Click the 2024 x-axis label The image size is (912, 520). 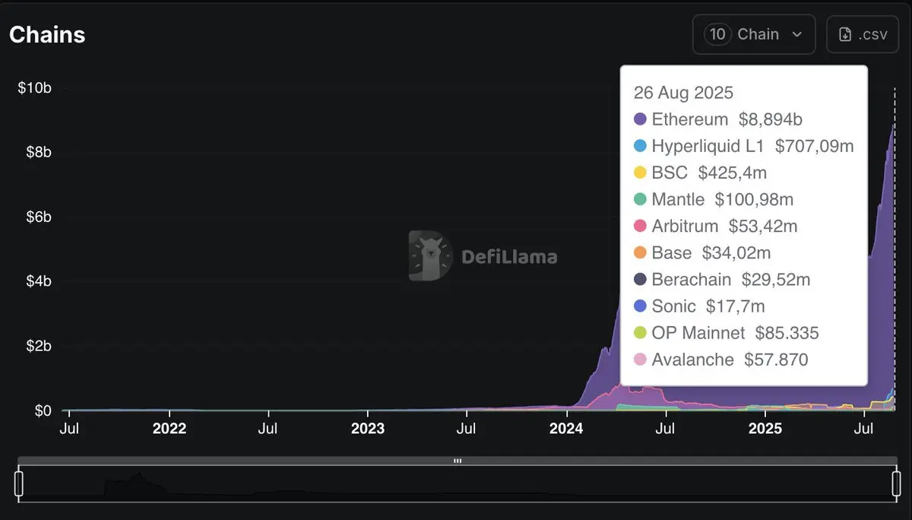tap(566, 429)
